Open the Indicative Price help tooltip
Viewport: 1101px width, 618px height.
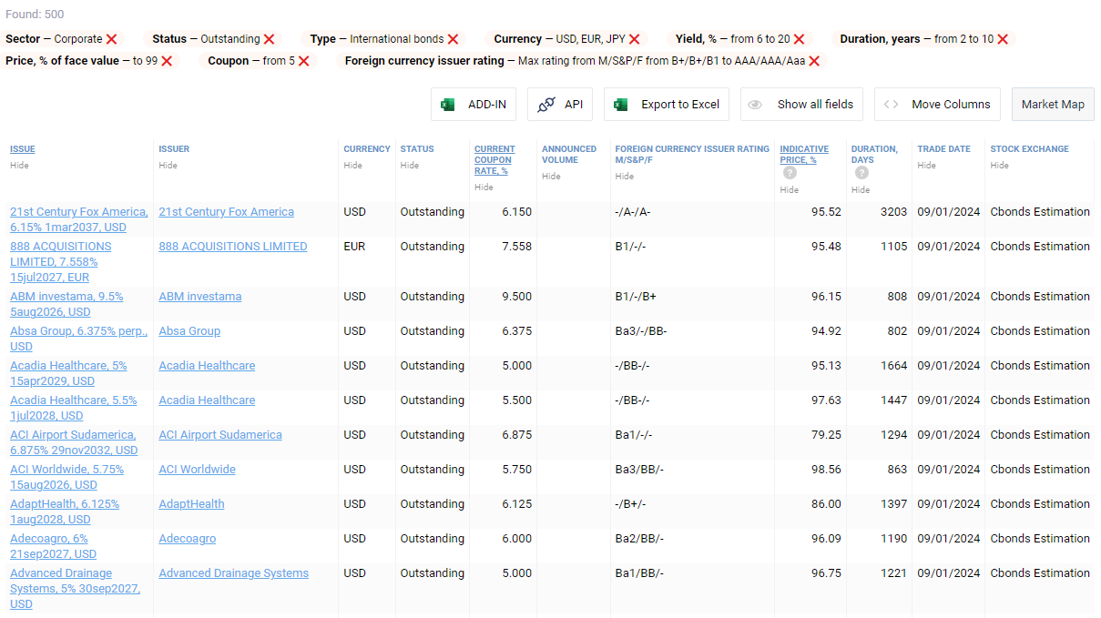789,172
